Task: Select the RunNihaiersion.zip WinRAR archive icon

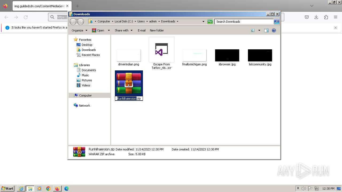Action: tap(129, 84)
